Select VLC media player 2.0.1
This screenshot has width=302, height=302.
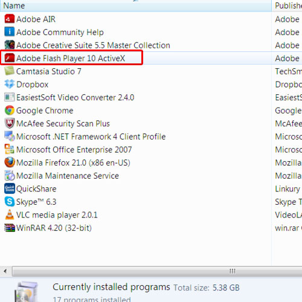coord(57,215)
